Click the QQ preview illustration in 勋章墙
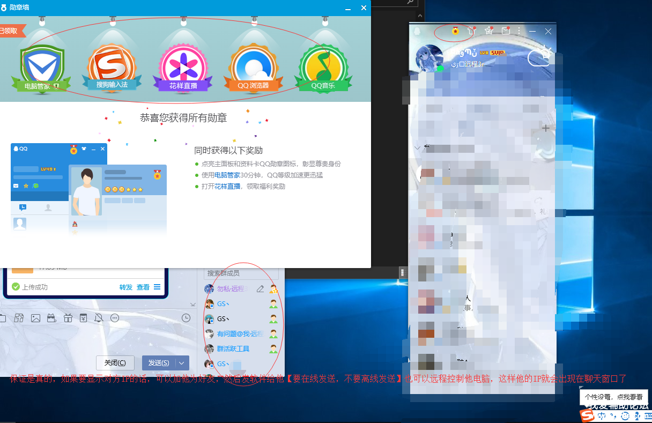This screenshot has height=423, width=652. pos(88,189)
